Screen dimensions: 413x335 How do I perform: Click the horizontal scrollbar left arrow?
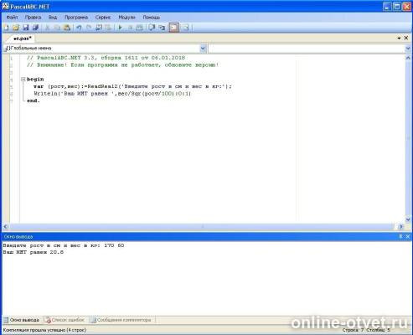coord(6,227)
